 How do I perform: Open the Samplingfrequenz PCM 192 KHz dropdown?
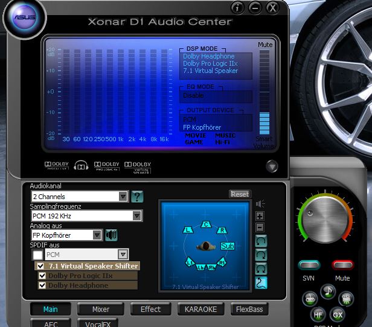(x=87, y=216)
